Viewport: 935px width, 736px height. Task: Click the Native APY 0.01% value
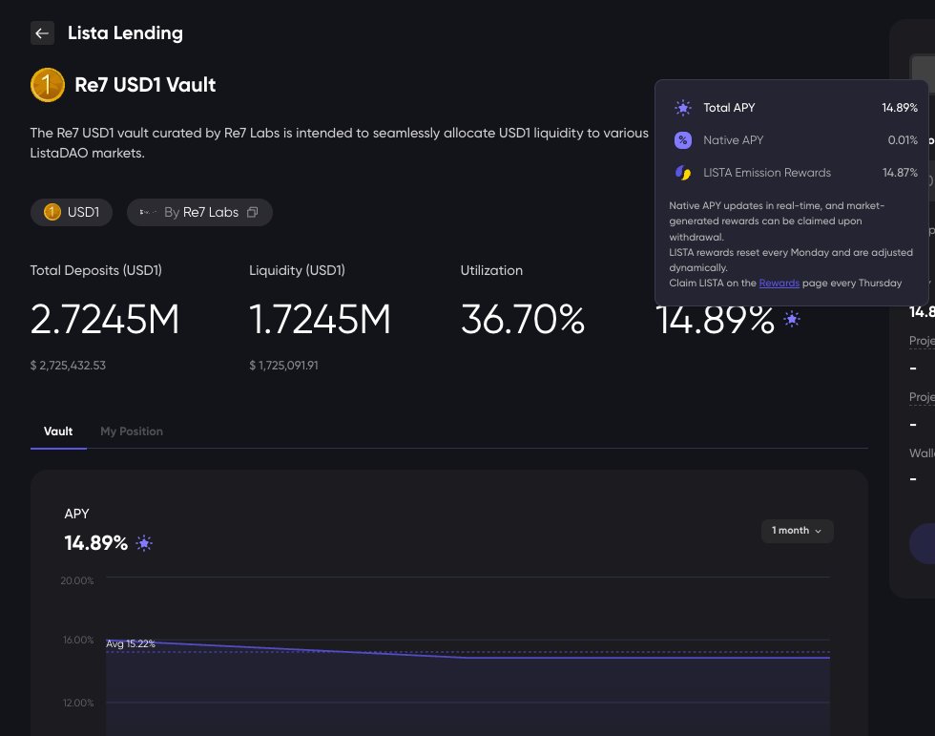click(x=903, y=140)
